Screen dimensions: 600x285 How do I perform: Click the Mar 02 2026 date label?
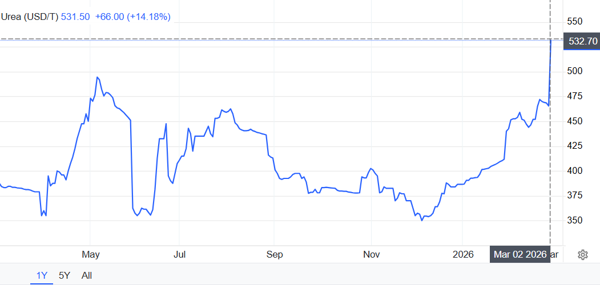tap(519, 254)
